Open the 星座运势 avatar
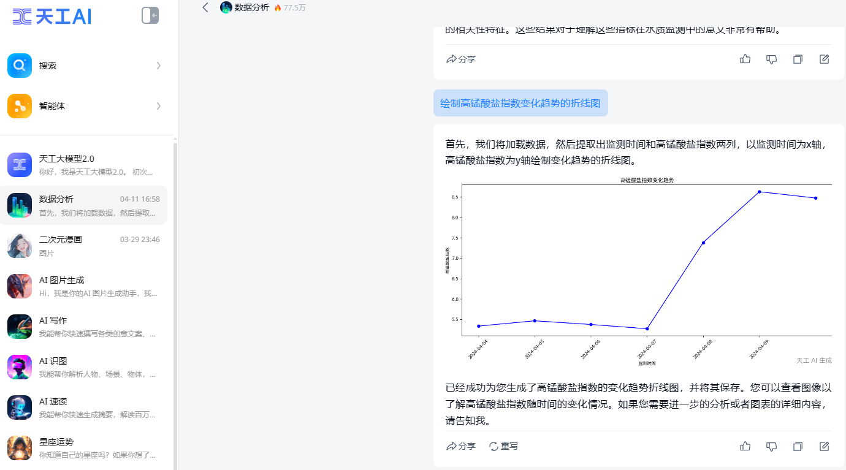Image resolution: width=846 pixels, height=470 pixels. pyautogui.click(x=20, y=448)
